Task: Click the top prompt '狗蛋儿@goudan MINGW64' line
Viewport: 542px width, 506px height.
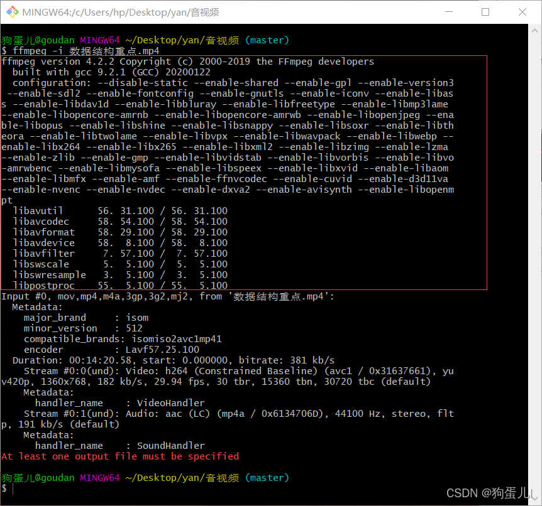Action: [x=145, y=40]
